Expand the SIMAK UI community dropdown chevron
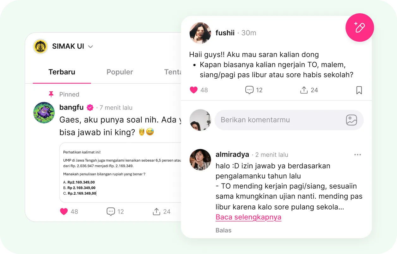 90,47
